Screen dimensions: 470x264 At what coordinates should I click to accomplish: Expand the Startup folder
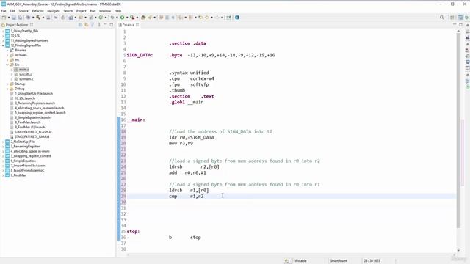(7, 84)
